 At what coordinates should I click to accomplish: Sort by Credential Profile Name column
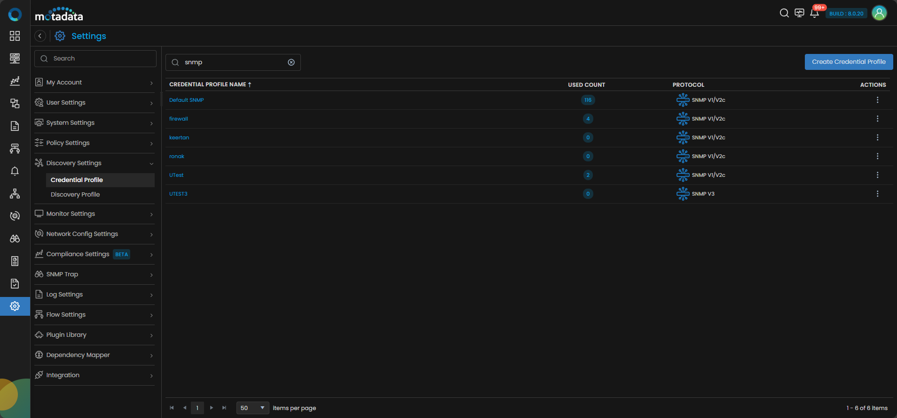point(210,84)
